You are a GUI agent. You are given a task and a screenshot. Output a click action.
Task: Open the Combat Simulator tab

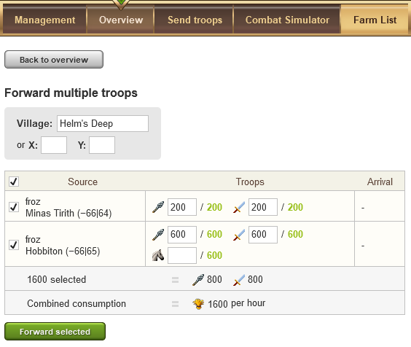[287, 20]
